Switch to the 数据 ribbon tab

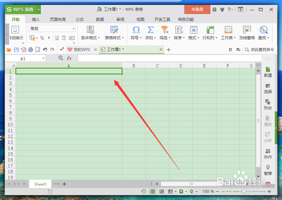[x=100, y=19]
